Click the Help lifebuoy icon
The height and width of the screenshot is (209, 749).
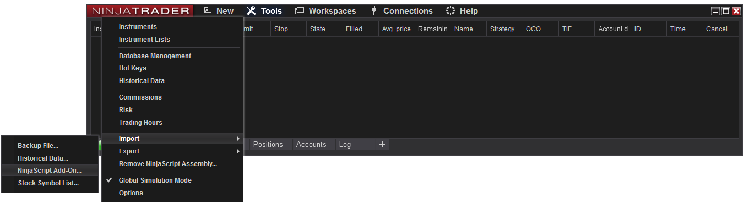451,11
